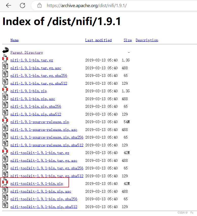Viewport: 197px width, 216px height.
Task: Download nifi-1.9.1-source-release.zip
Action: click(40, 122)
